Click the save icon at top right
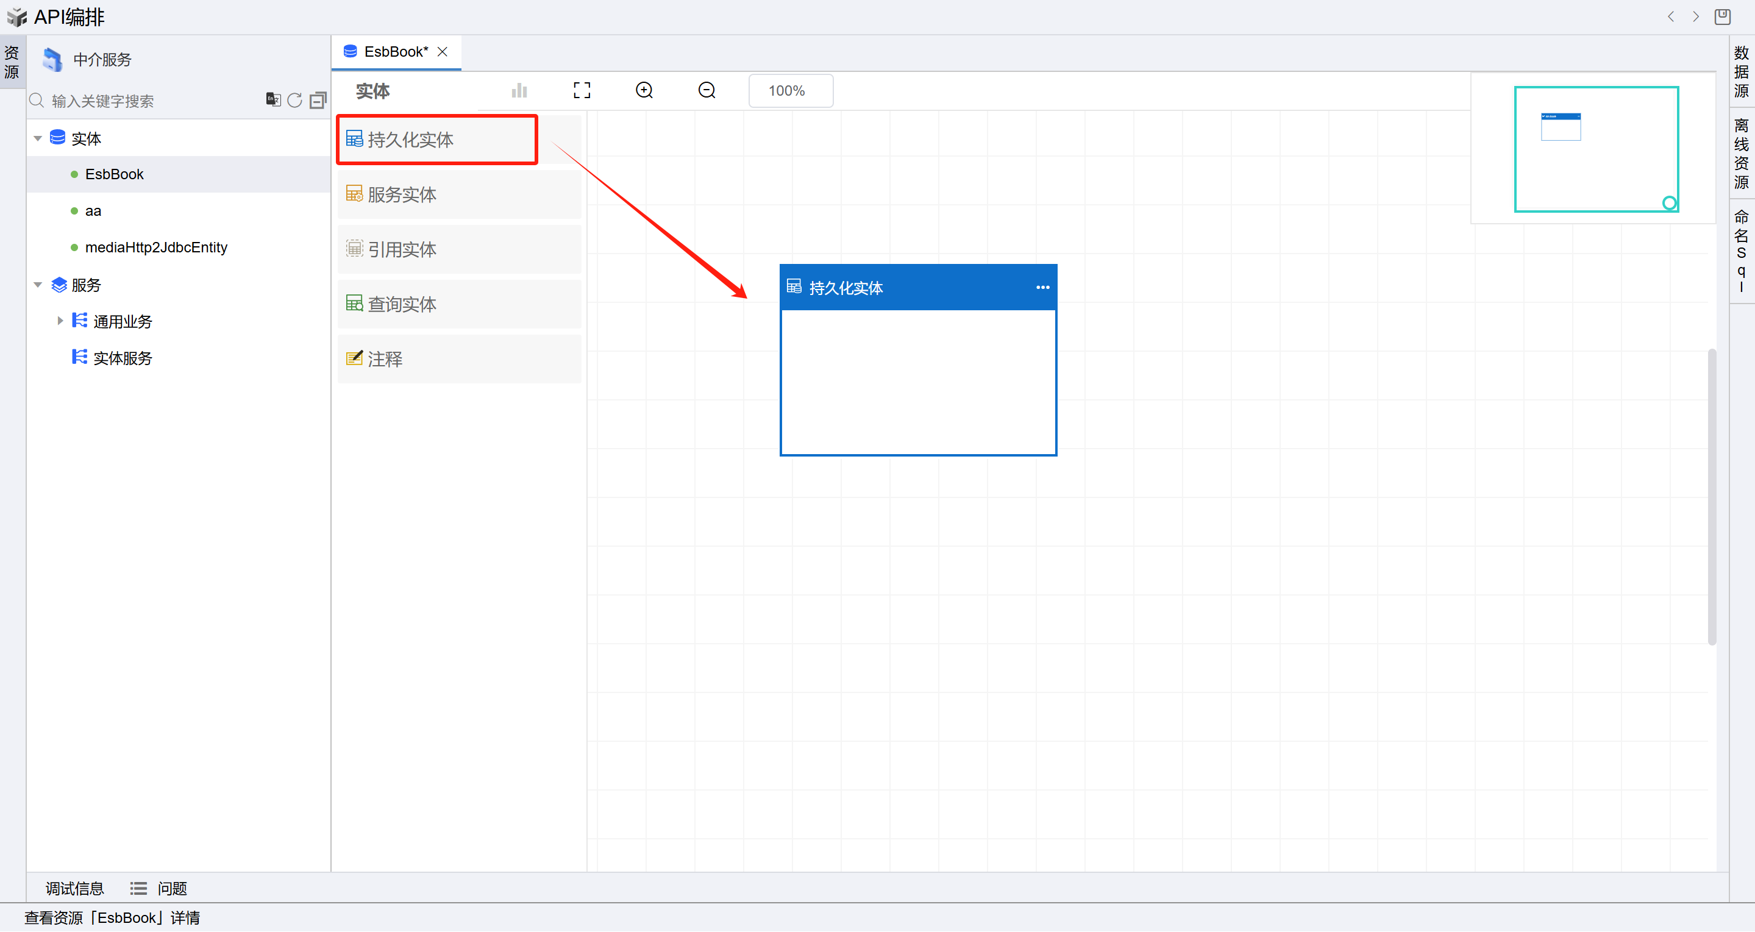This screenshot has height=932, width=1755. [1721, 16]
